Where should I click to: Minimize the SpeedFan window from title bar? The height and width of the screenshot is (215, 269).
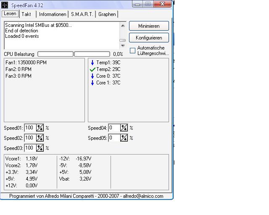pos(137,4)
